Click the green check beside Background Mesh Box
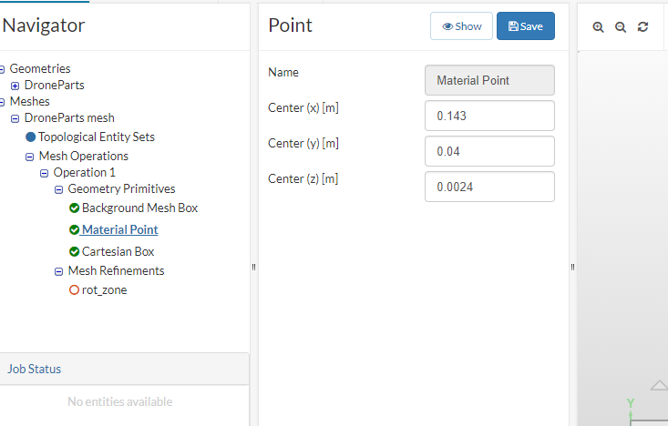Screen dimensions: 668x426 coord(74,208)
